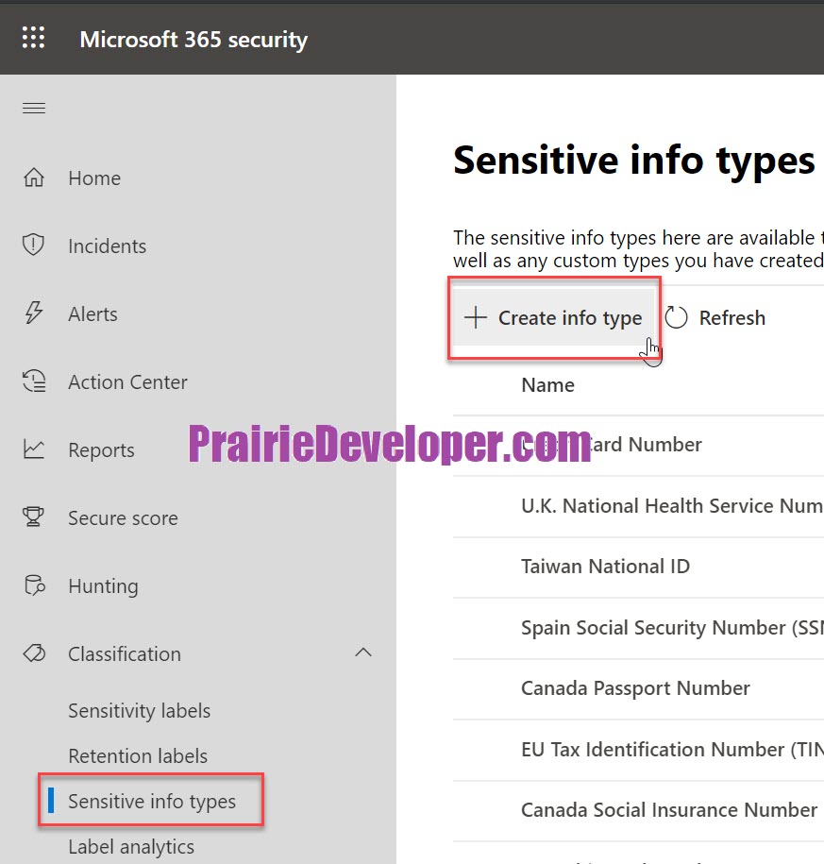Select Sensitive info types in sidebar

(x=151, y=801)
